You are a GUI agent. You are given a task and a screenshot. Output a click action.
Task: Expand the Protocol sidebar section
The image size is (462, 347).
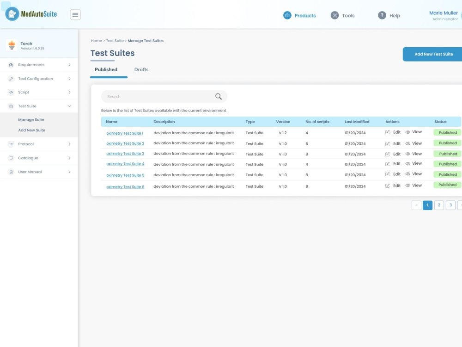pos(39,144)
